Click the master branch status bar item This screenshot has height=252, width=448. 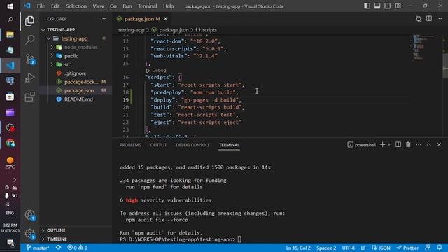click(38, 248)
